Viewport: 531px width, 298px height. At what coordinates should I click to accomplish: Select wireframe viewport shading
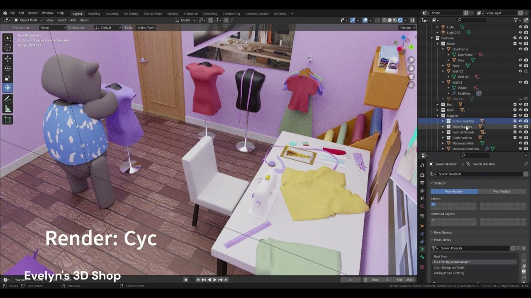point(384,20)
